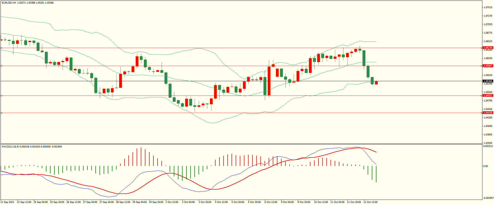494x205 pixels.
Task: Click the 5 Oct 04:00 time label
Action: (238, 202)
